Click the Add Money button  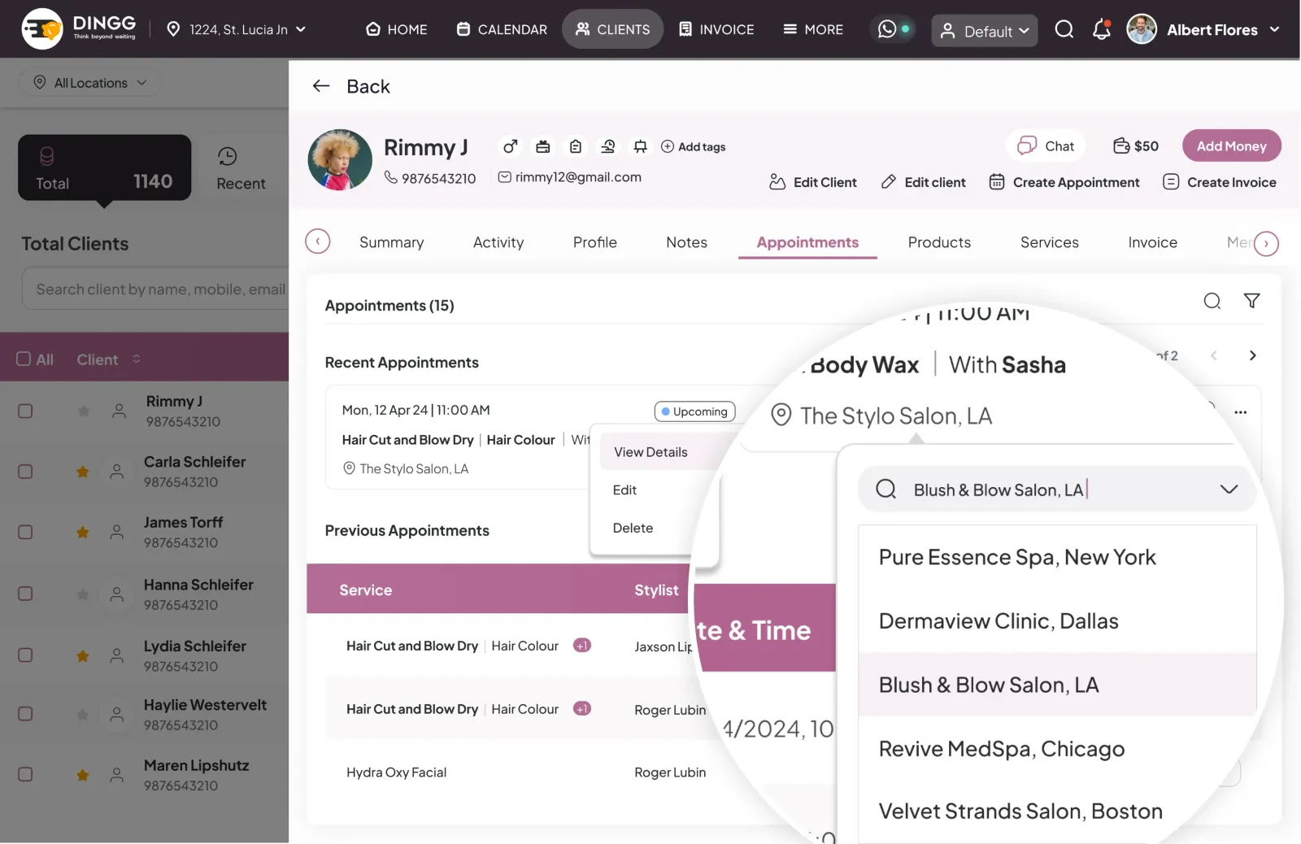click(x=1231, y=146)
